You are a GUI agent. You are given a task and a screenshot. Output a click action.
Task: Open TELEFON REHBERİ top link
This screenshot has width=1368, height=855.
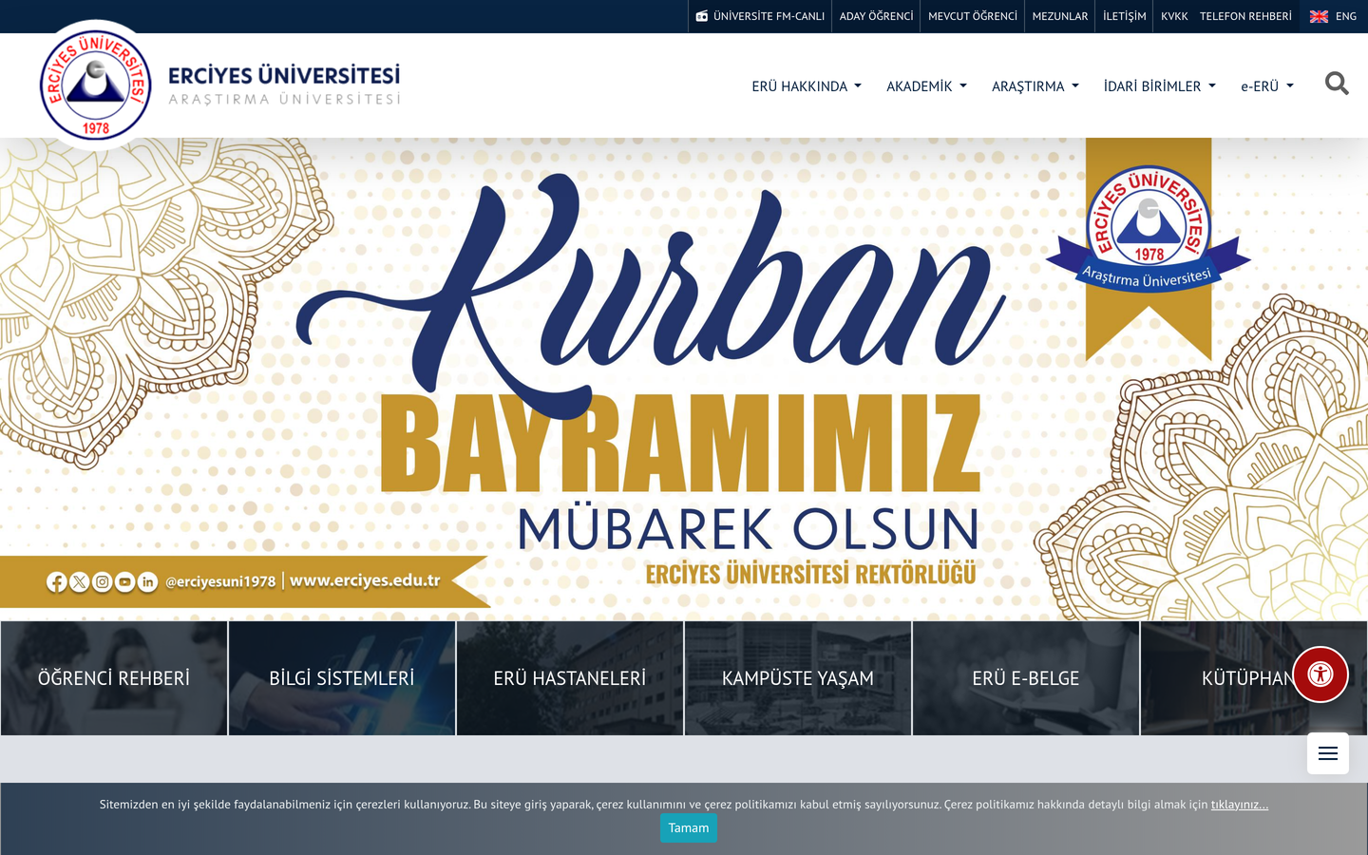1245,16
